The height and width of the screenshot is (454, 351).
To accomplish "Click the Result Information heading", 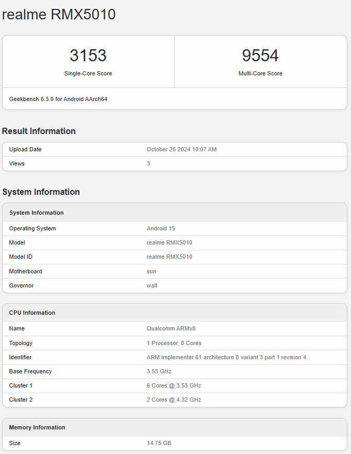I will [x=39, y=131].
